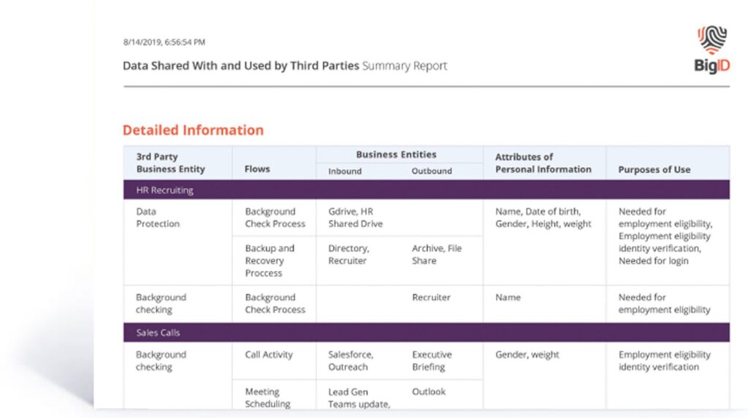Select the Data Protection entity cell
This screenshot has width=748, height=418.
158,217
